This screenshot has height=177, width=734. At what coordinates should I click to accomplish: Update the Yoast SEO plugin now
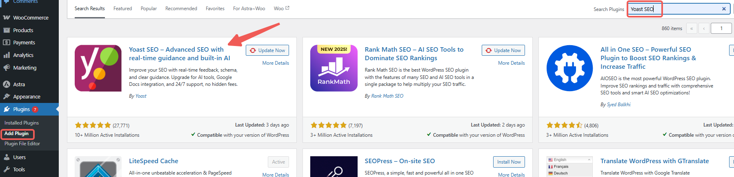point(267,50)
